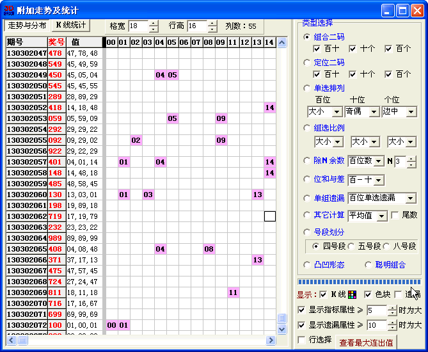Switch to the K线统计 tab
Screen dimensions: 428x352
[x=70, y=26]
